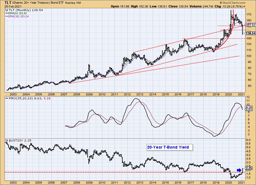Click the 2016 label under the yield panel

coord(178,182)
